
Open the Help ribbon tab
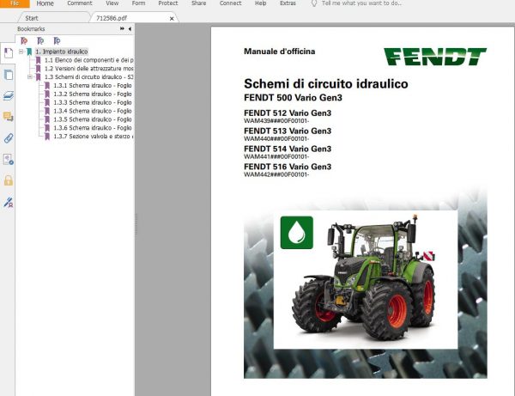tap(260, 3)
